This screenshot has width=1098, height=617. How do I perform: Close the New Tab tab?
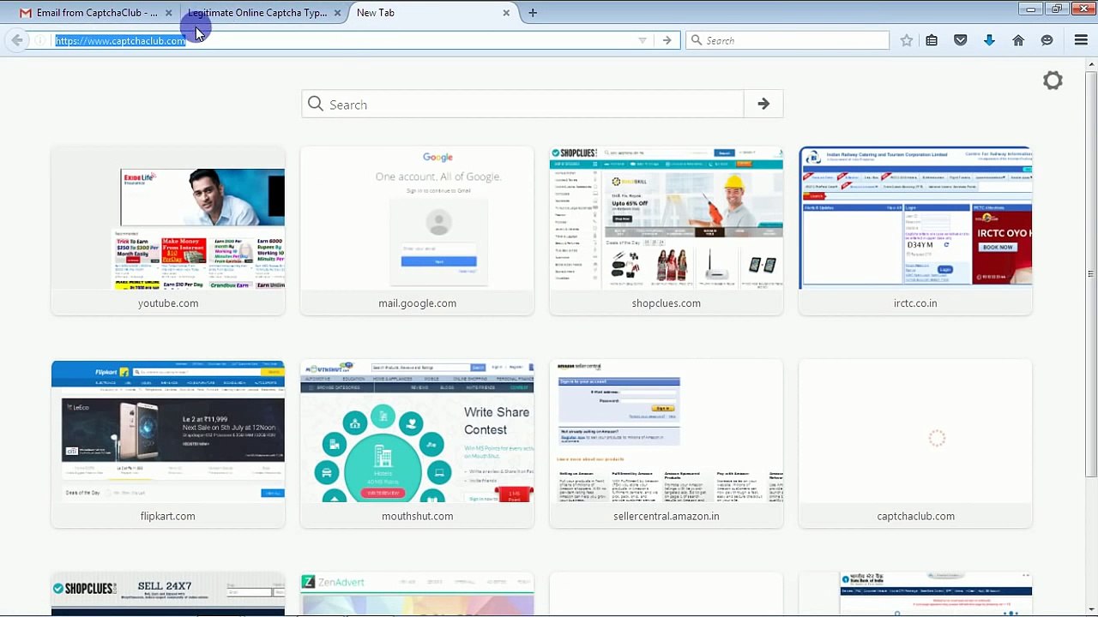(506, 13)
